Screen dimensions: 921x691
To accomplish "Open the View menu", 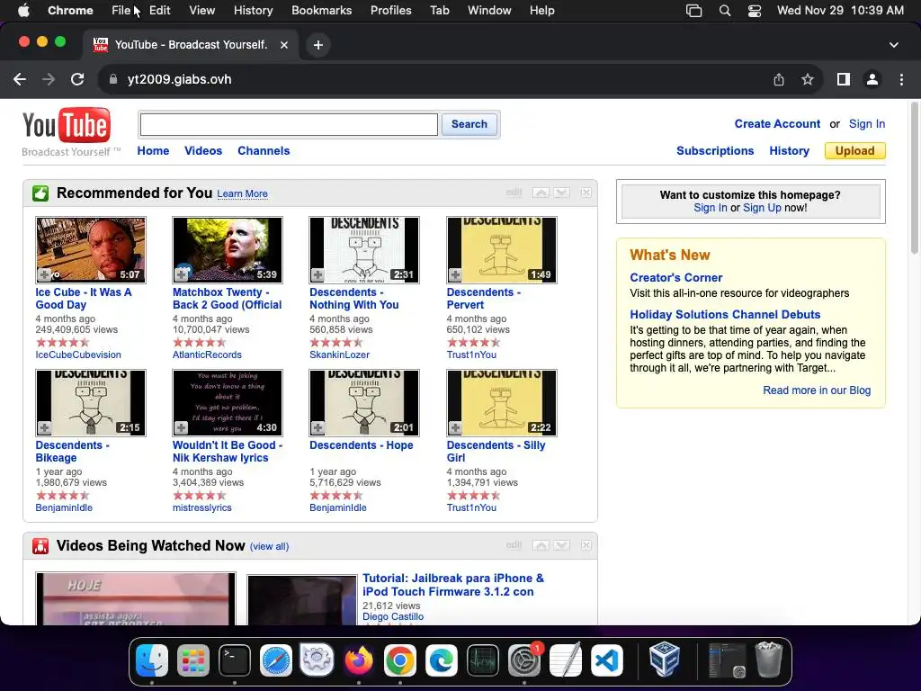I will tap(202, 11).
